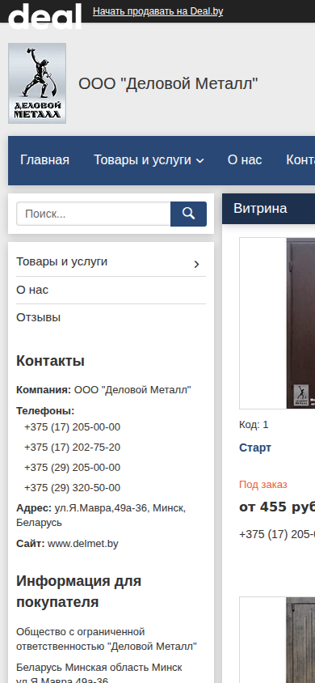Open Главная in the navigation bar

pos(44,160)
